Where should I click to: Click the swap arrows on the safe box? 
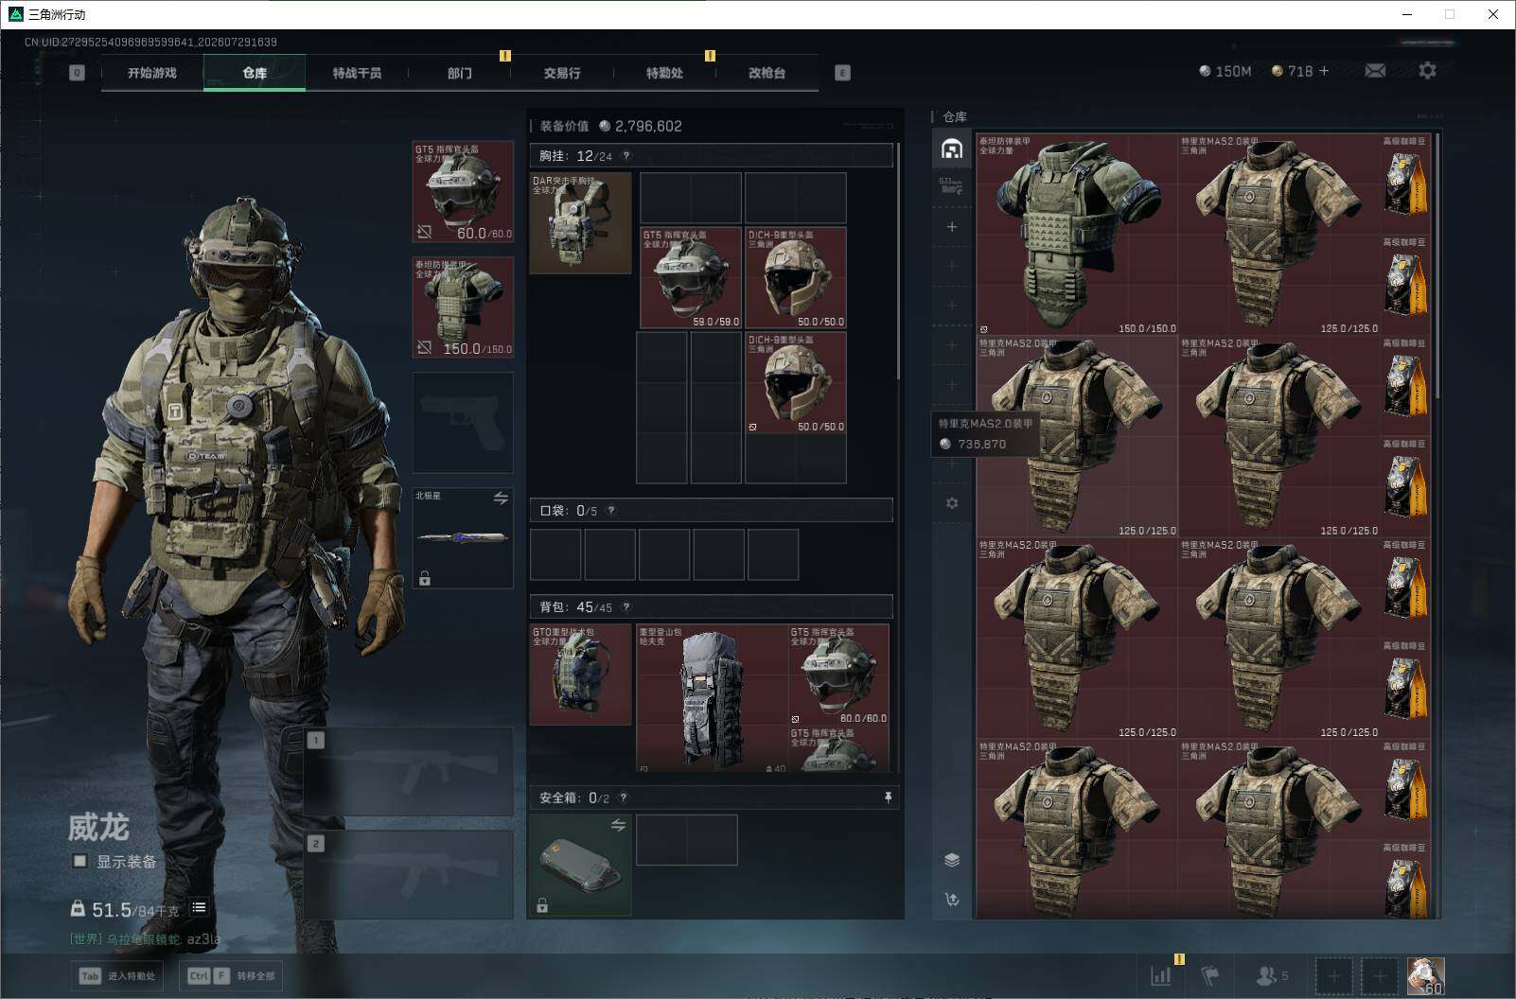pyautogui.click(x=618, y=825)
